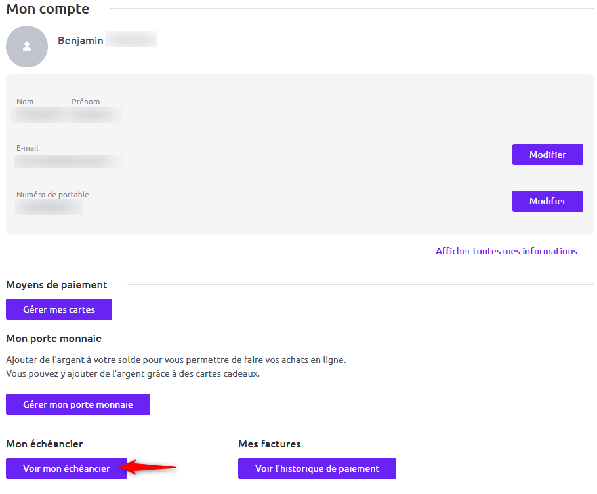Click the Mes factures heading
This screenshot has width=597, height=494.
[x=270, y=444]
